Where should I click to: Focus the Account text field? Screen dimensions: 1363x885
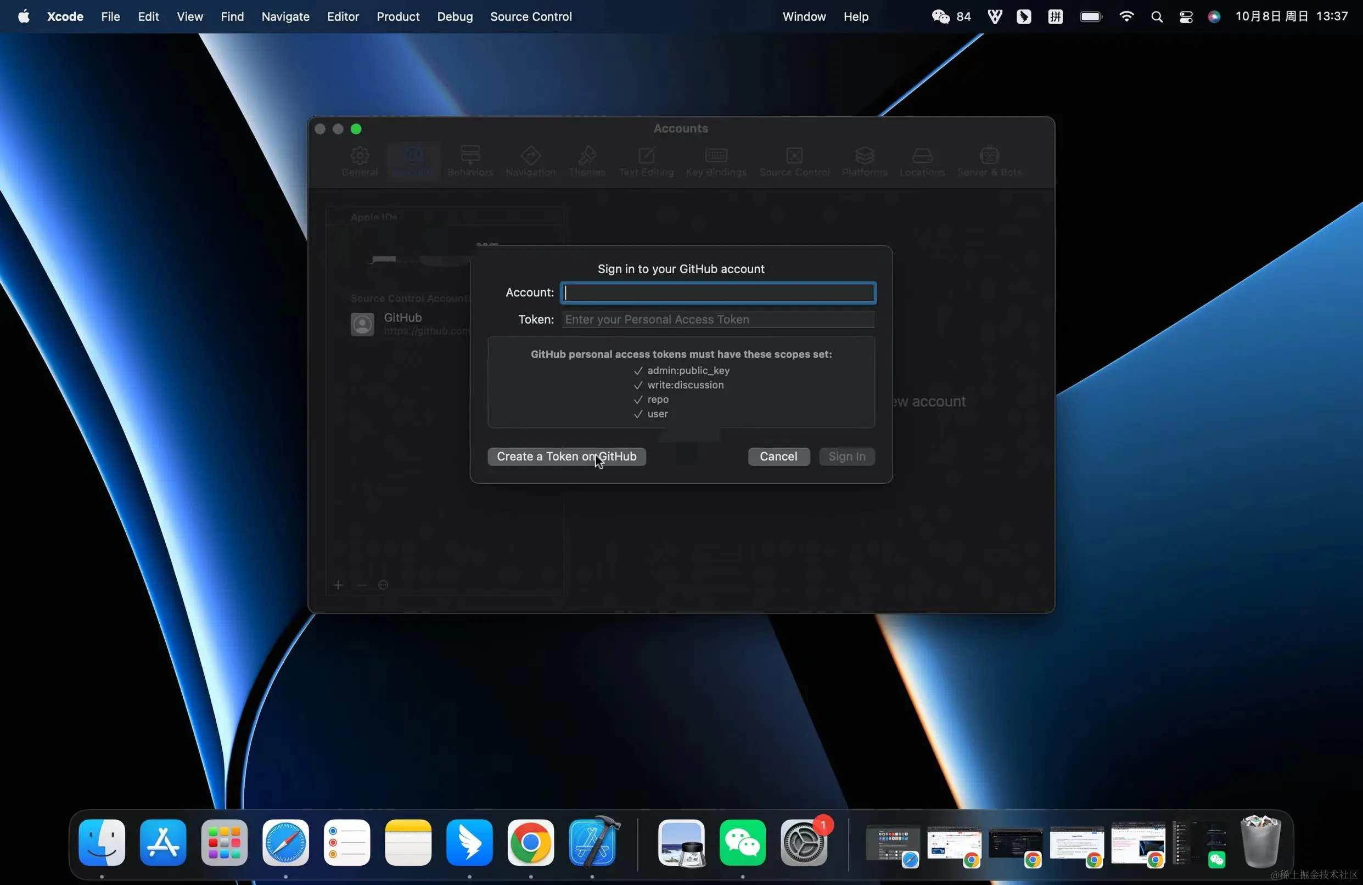point(717,292)
